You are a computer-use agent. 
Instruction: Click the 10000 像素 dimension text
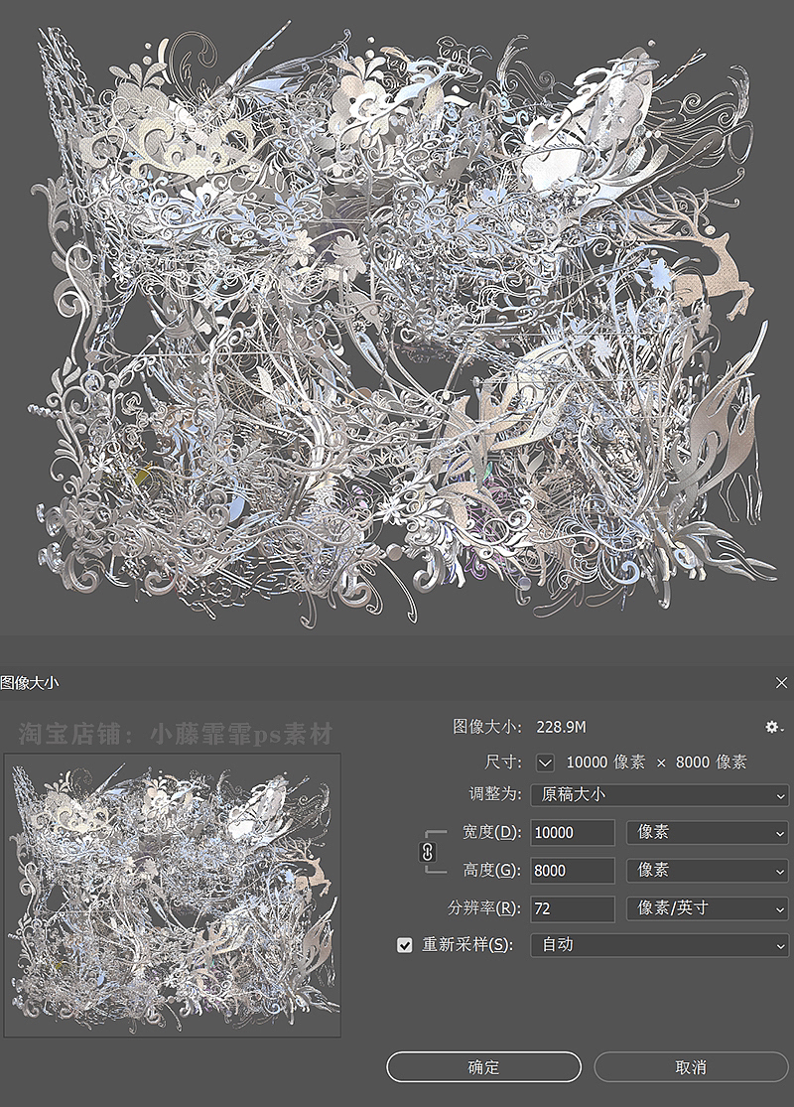coord(605,762)
